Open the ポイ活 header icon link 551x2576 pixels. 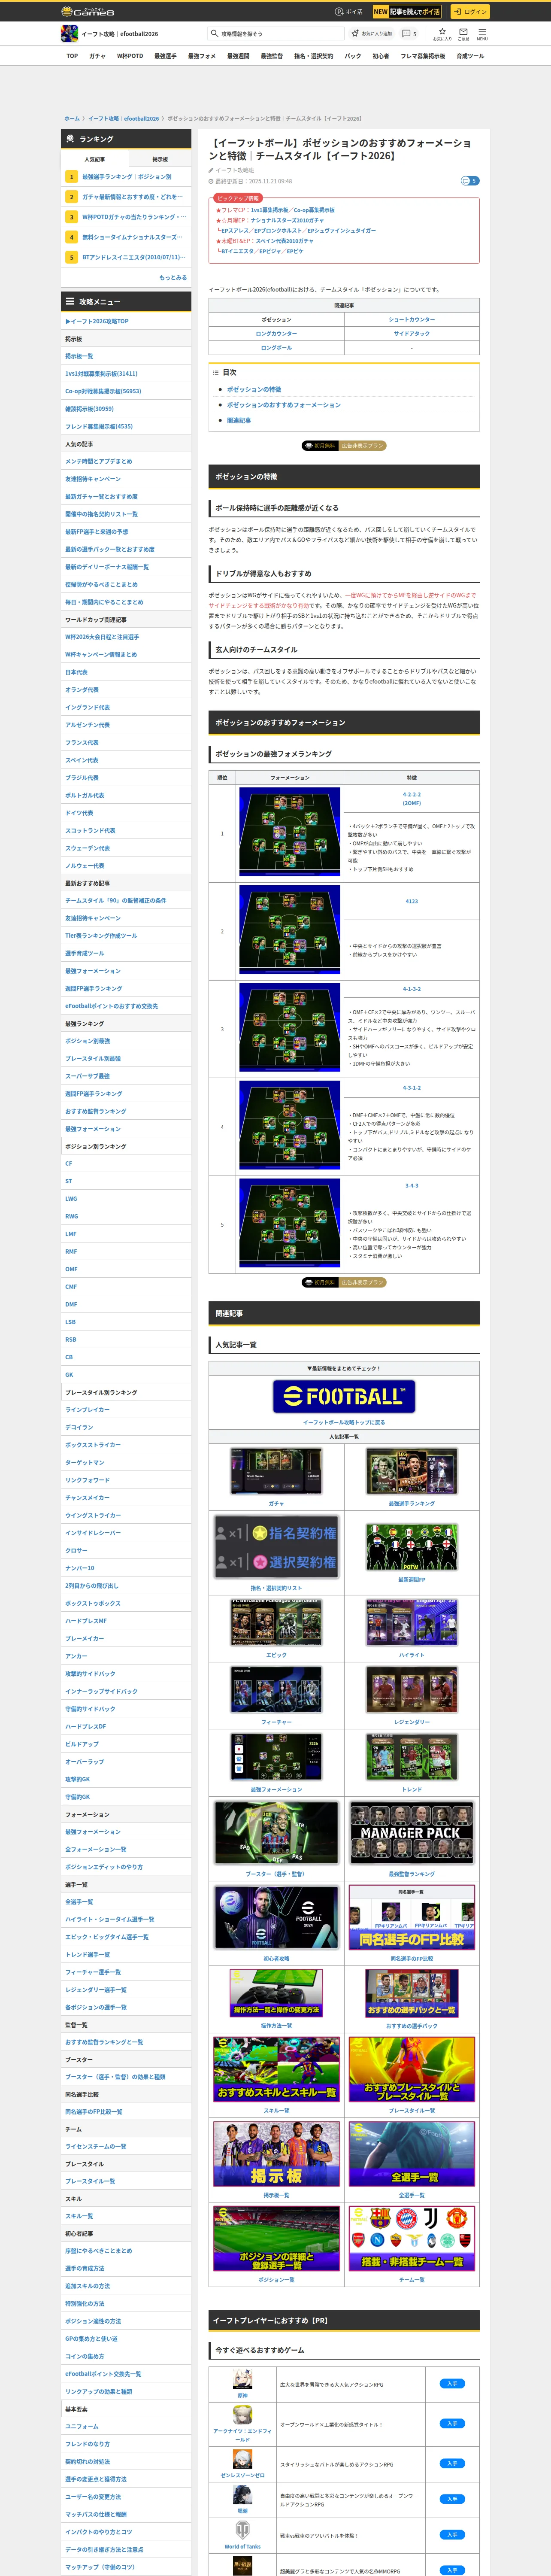tap(349, 12)
